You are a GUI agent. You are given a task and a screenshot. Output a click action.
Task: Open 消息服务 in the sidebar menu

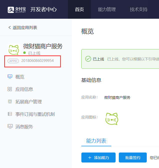(24, 127)
